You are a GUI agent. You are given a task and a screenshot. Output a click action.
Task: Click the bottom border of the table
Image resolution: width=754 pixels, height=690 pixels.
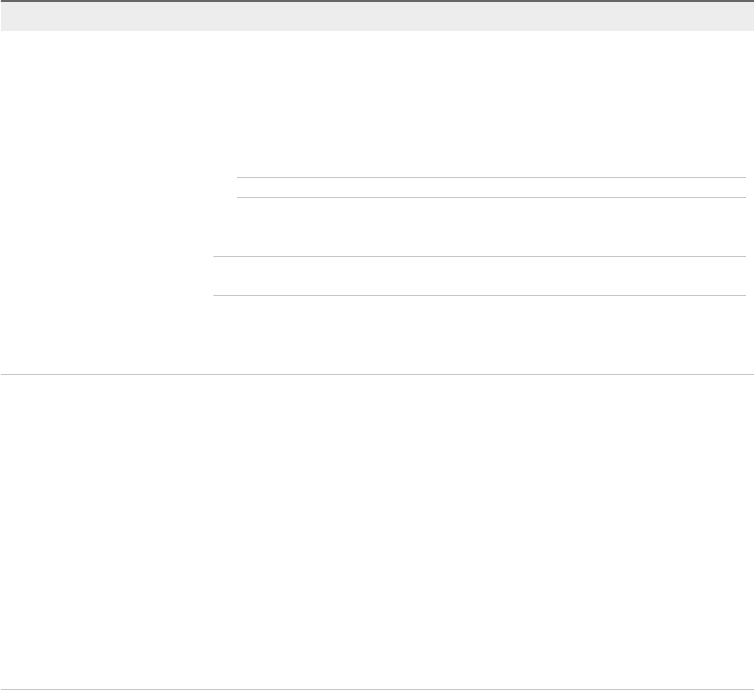(377, 689)
